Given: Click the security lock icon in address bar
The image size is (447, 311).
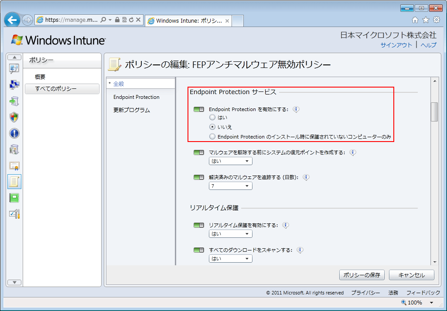Looking at the screenshot, I should click(x=117, y=20).
